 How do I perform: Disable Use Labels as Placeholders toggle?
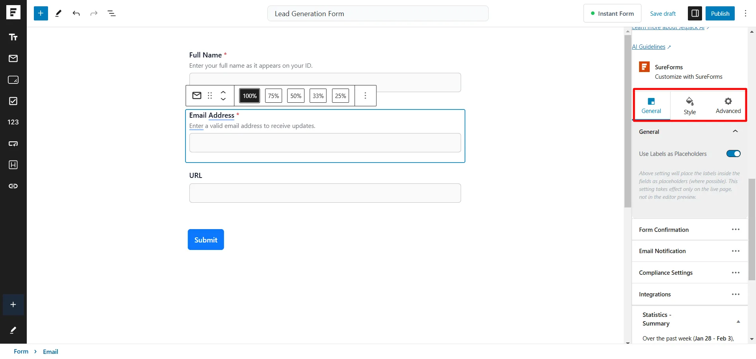733,154
